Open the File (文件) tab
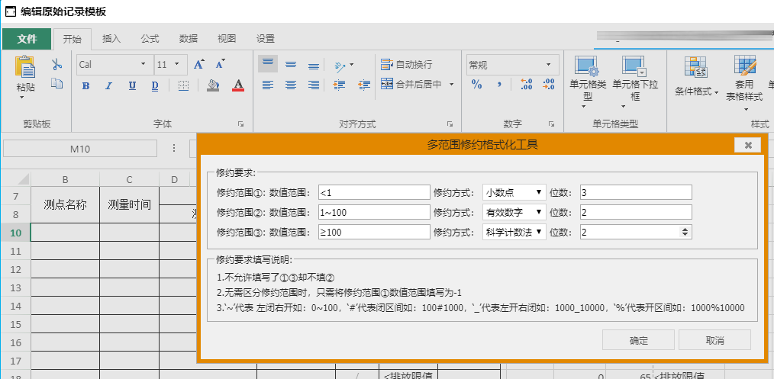This screenshot has width=774, height=379. coord(27,39)
